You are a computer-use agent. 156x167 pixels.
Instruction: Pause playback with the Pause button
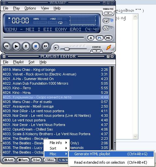pyautogui.click(x=26, y=46)
